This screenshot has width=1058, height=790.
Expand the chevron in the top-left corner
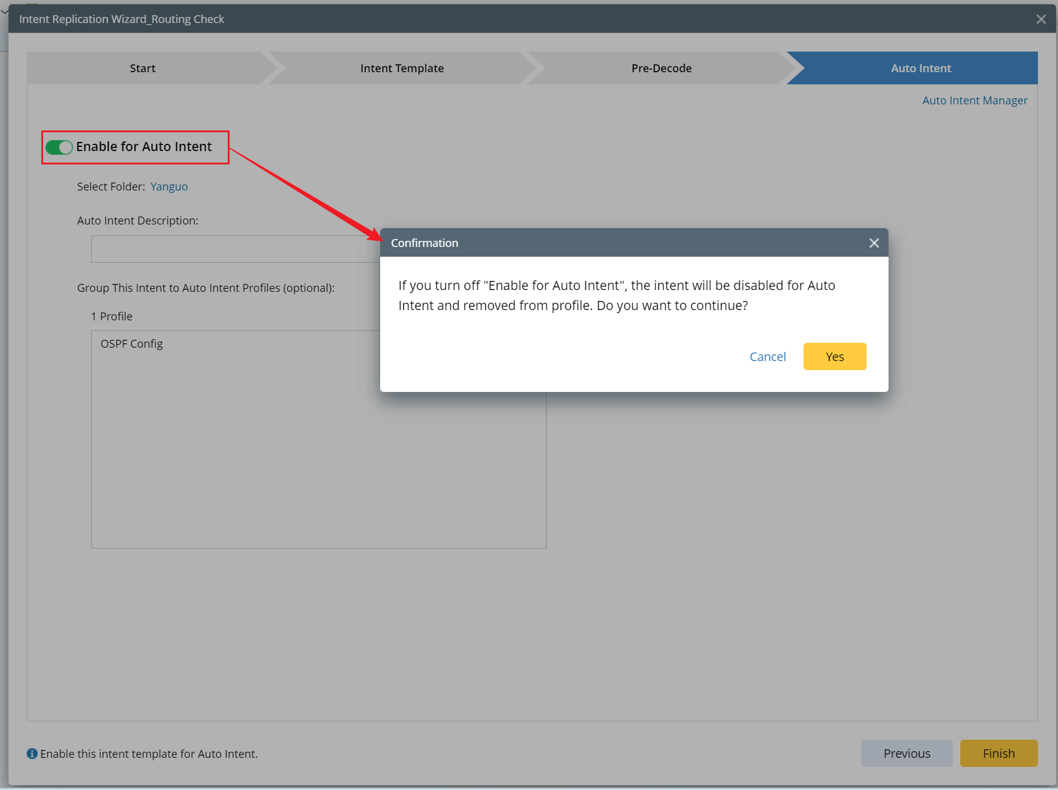coord(4,10)
